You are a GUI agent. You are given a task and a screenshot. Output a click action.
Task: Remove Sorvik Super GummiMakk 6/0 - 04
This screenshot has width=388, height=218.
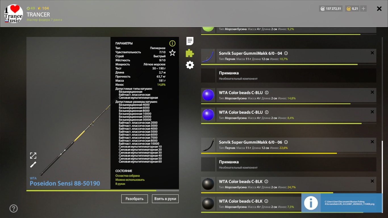point(372,53)
